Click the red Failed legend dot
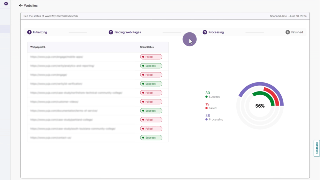Screen dimensions: 320x180 (x=206, y=108)
